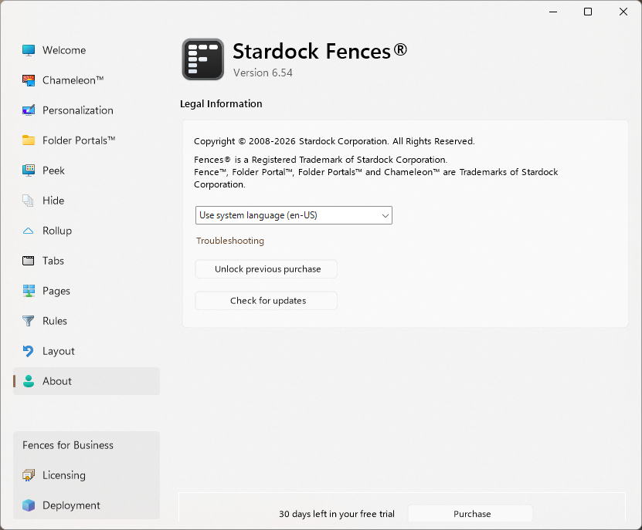Viewport: 642px width, 530px height.
Task: Go to the Tabs section
Action: (x=87, y=261)
